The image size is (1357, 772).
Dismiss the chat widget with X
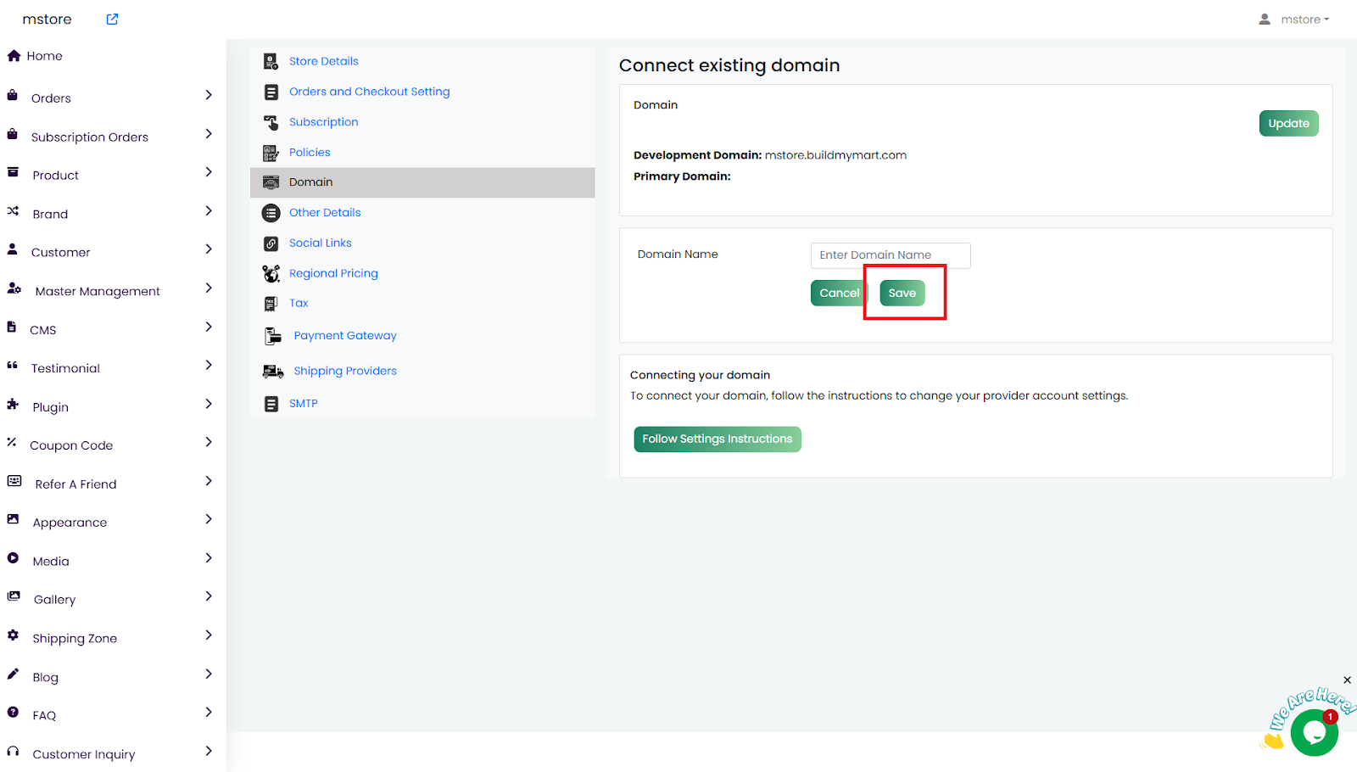1347,680
